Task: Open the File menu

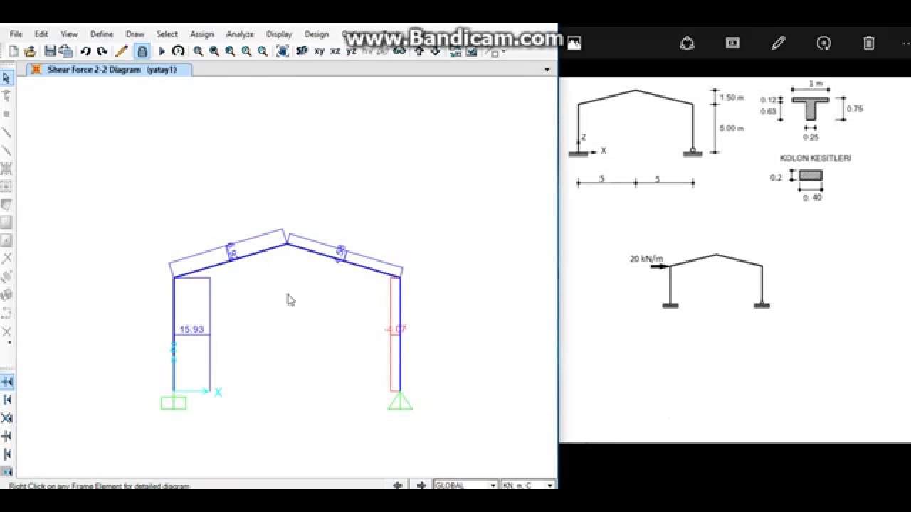Action: [16, 34]
